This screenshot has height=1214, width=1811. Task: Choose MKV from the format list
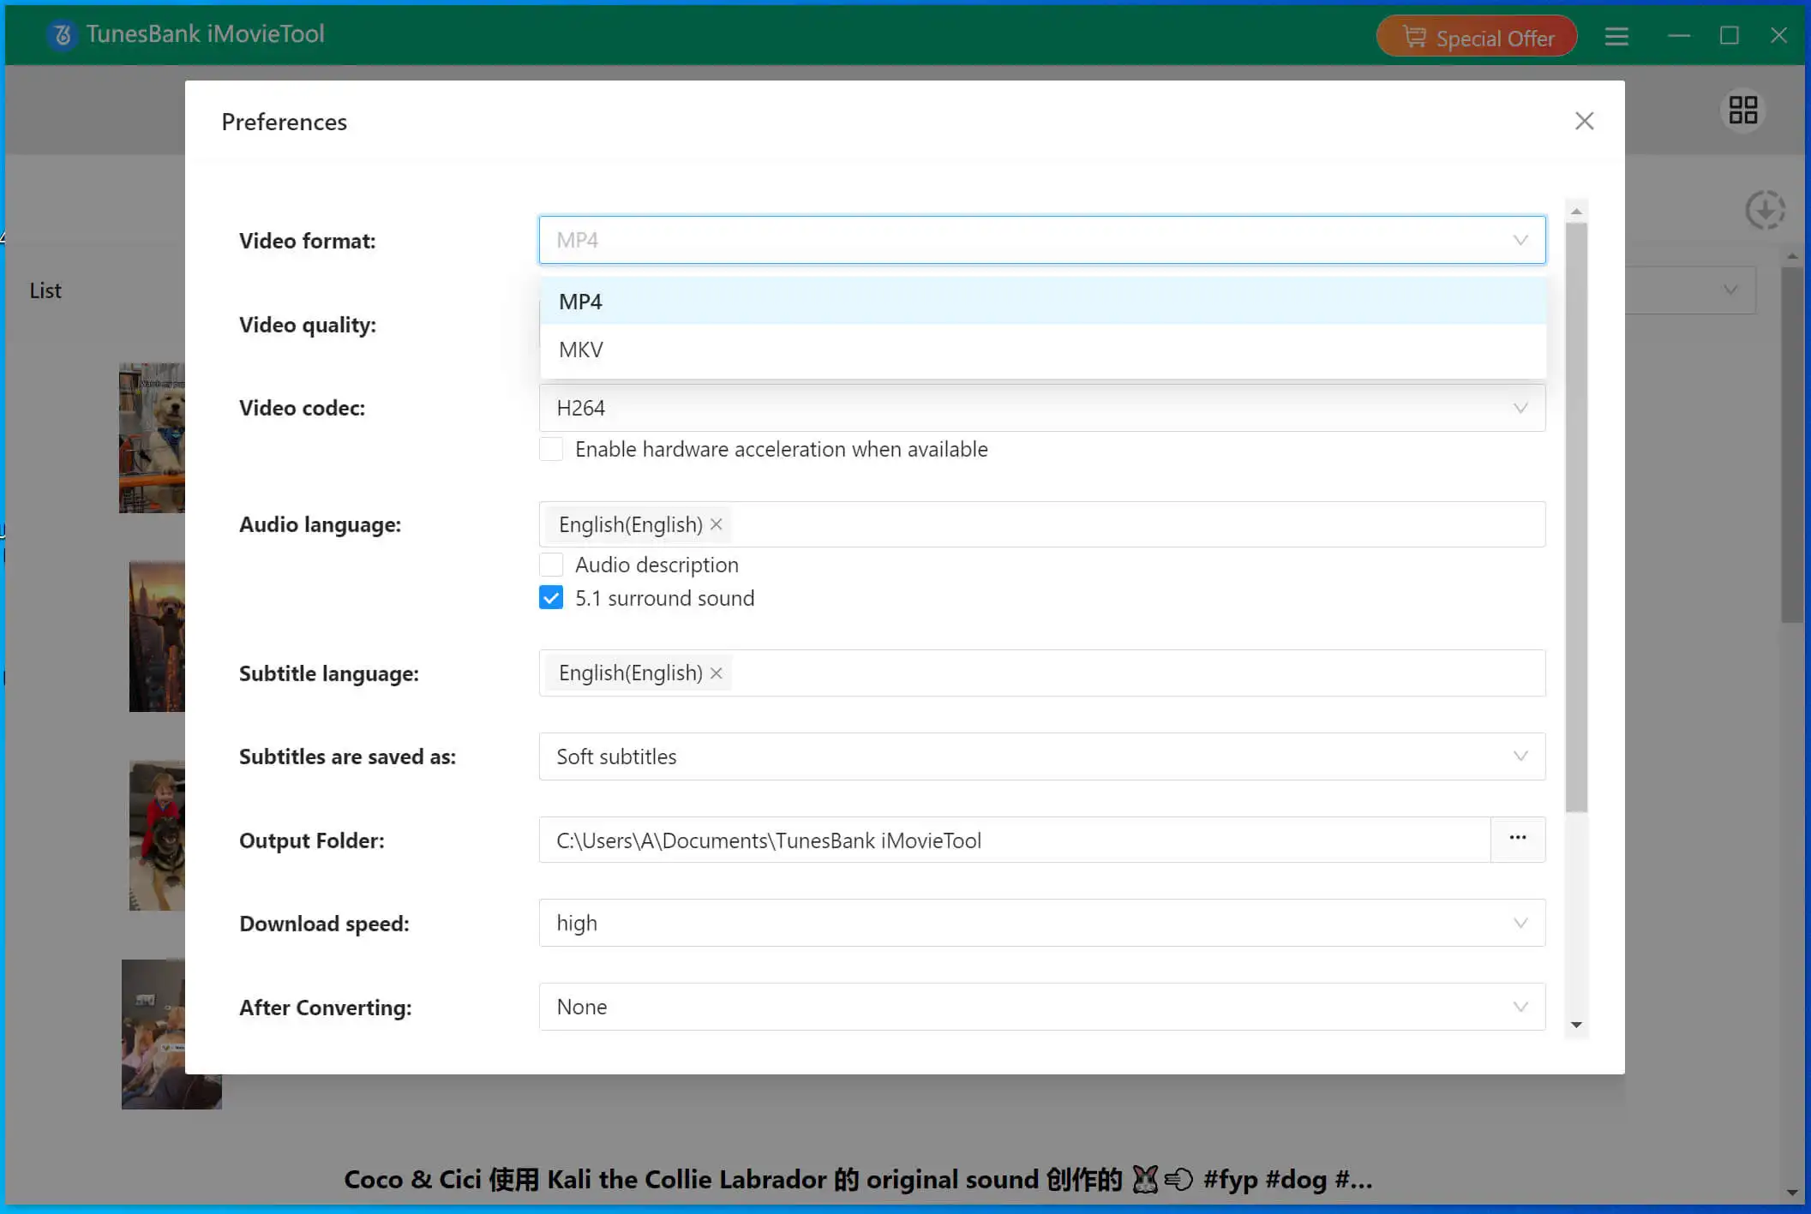tap(1043, 350)
